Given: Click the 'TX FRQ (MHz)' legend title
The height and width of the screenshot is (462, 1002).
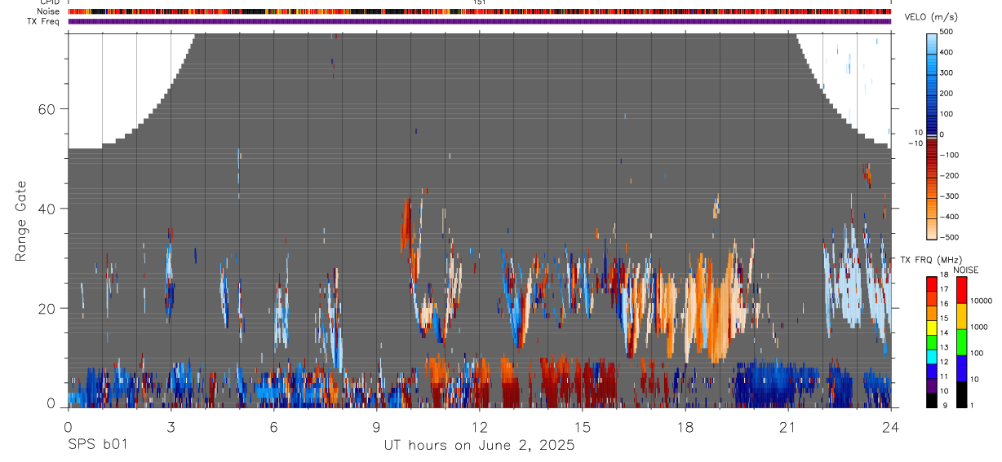Looking at the screenshot, I should click(931, 260).
